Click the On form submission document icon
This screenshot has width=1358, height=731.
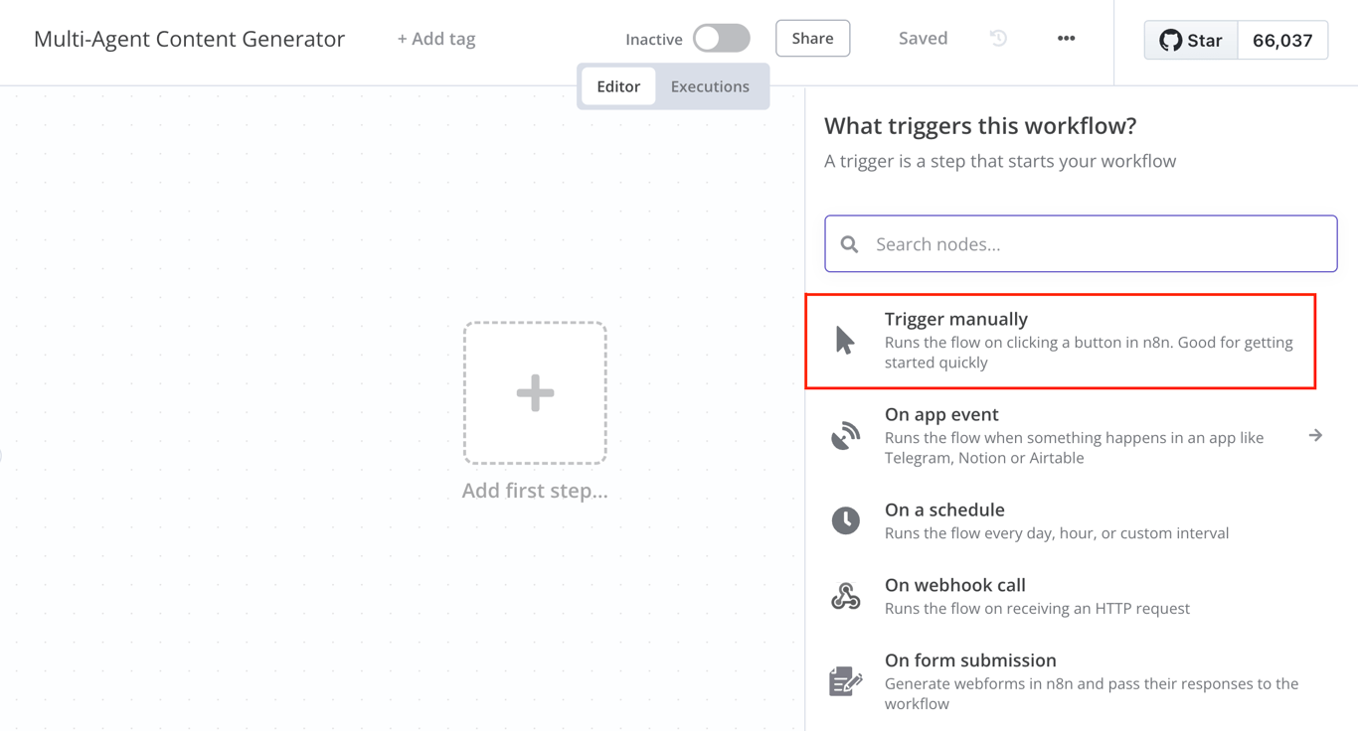(x=845, y=680)
